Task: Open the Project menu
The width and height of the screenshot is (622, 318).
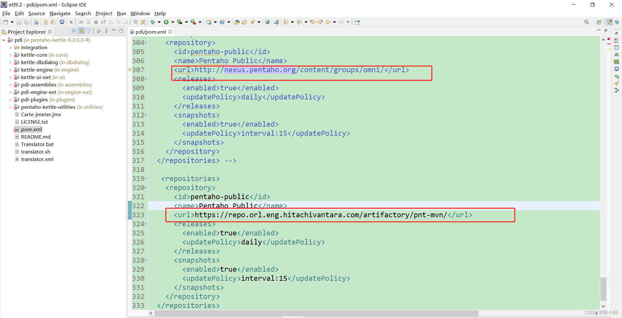Action: click(x=104, y=13)
